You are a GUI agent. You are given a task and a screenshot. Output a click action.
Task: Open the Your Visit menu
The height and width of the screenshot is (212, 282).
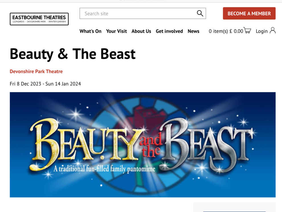point(116,31)
